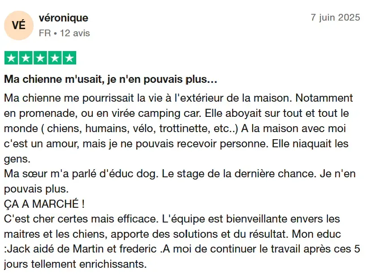Click the "ÇA A MARCHÉ !" line
The height and width of the screenshot is (274, 371).
click(x=44, y=204)
